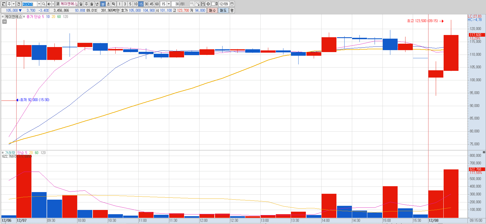Image resolution: width=486 pixels, height=224 pixels.
Task: Open the stock search magnifier
Action: tap(44, 4)
